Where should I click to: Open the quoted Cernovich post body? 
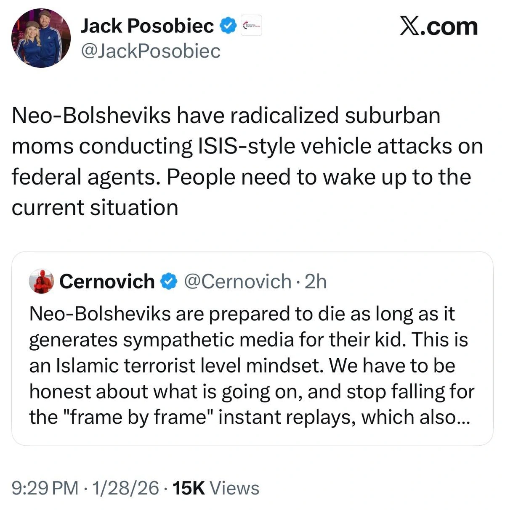(248, 366)
